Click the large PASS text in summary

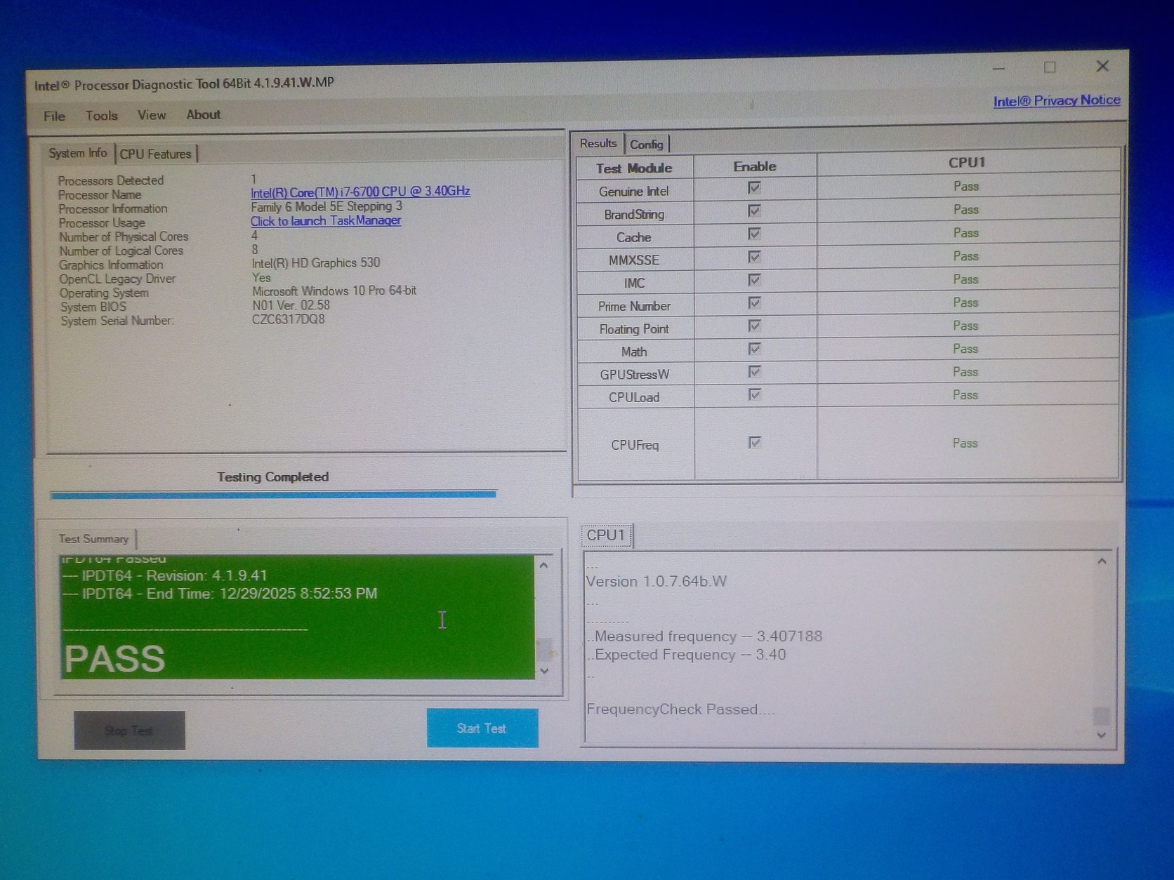[x=114, y=659]
